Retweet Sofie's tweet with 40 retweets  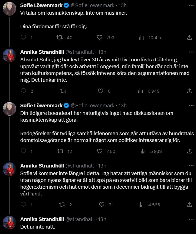click(x=59, y=38)
